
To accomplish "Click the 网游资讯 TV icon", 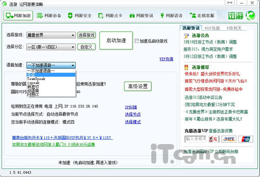I will click(x=132, y=16).
